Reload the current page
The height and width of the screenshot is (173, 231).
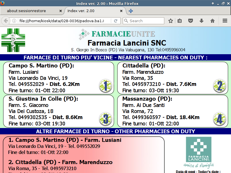[x=115, y=21]
